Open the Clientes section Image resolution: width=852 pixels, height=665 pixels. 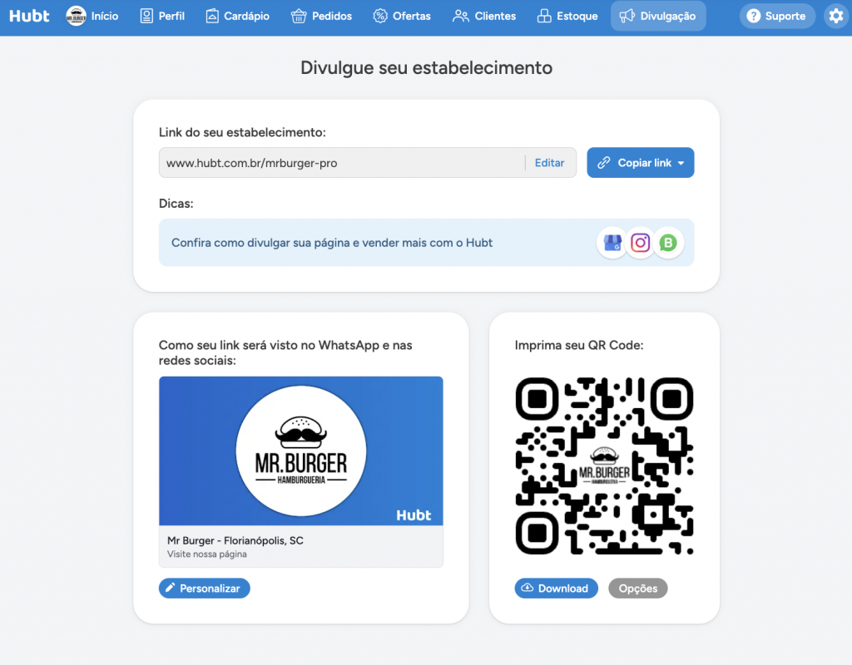(483, 16)
